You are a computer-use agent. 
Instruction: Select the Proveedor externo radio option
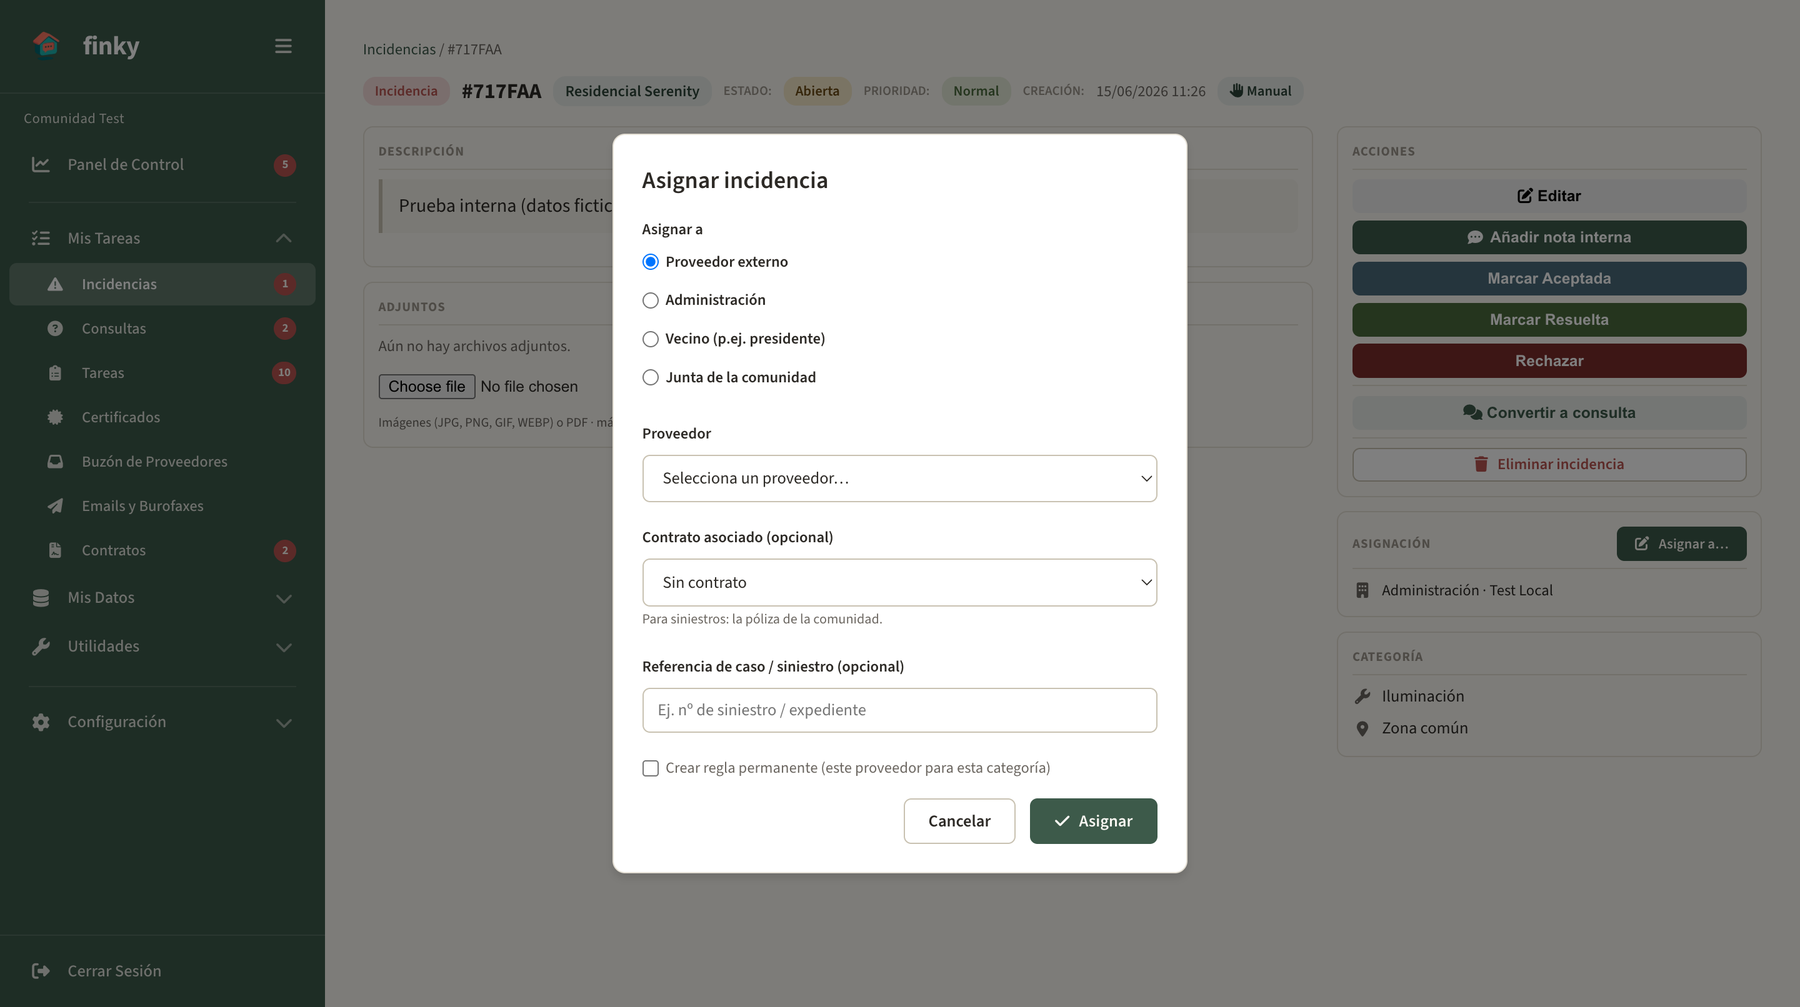pos(650,262)
